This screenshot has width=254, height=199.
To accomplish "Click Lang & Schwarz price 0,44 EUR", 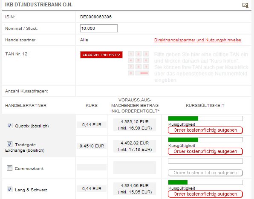I will click(92, 188).
